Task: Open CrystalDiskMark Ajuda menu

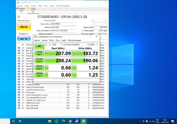Action: [64, 40]
